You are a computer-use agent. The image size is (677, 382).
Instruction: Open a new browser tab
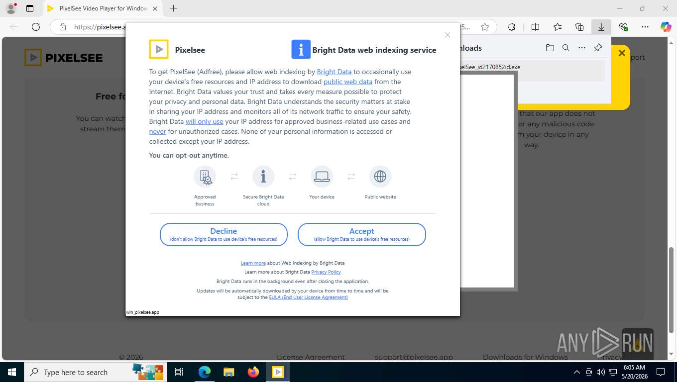(173, 8)
